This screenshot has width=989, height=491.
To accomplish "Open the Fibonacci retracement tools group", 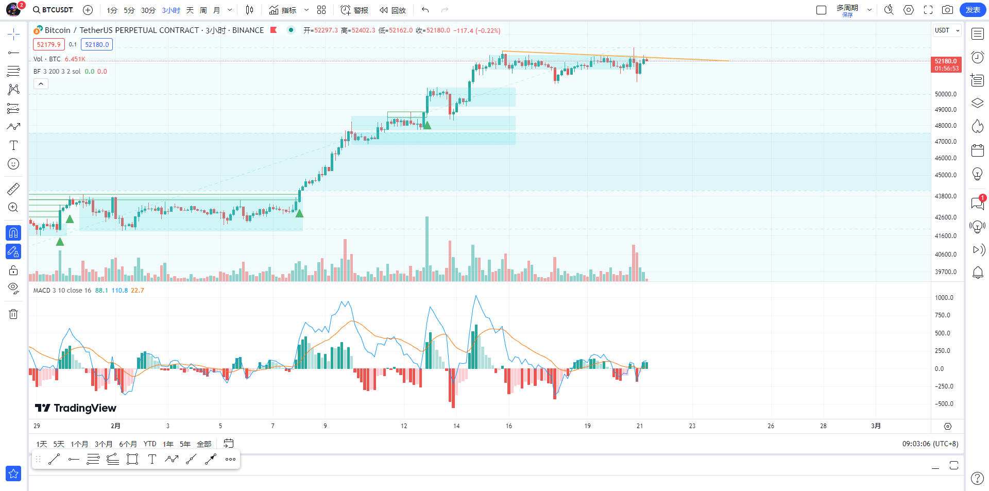I will coord(13,71).
